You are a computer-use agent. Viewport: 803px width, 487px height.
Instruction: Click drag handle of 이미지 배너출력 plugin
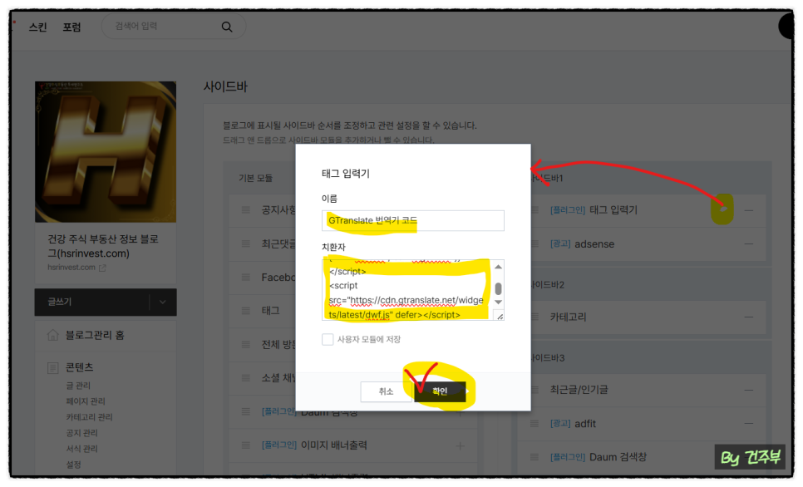[246, 445]
